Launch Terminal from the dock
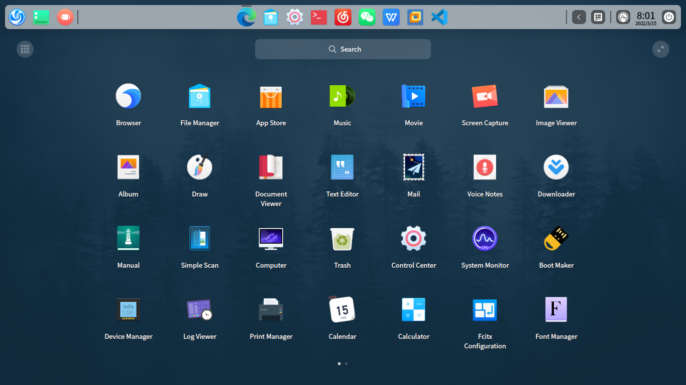Screen dimensions: 686x385 [x=319, y=18]
